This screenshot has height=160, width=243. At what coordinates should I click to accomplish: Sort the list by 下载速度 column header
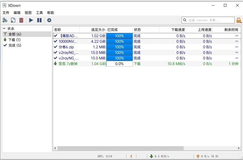coord(178,30)
